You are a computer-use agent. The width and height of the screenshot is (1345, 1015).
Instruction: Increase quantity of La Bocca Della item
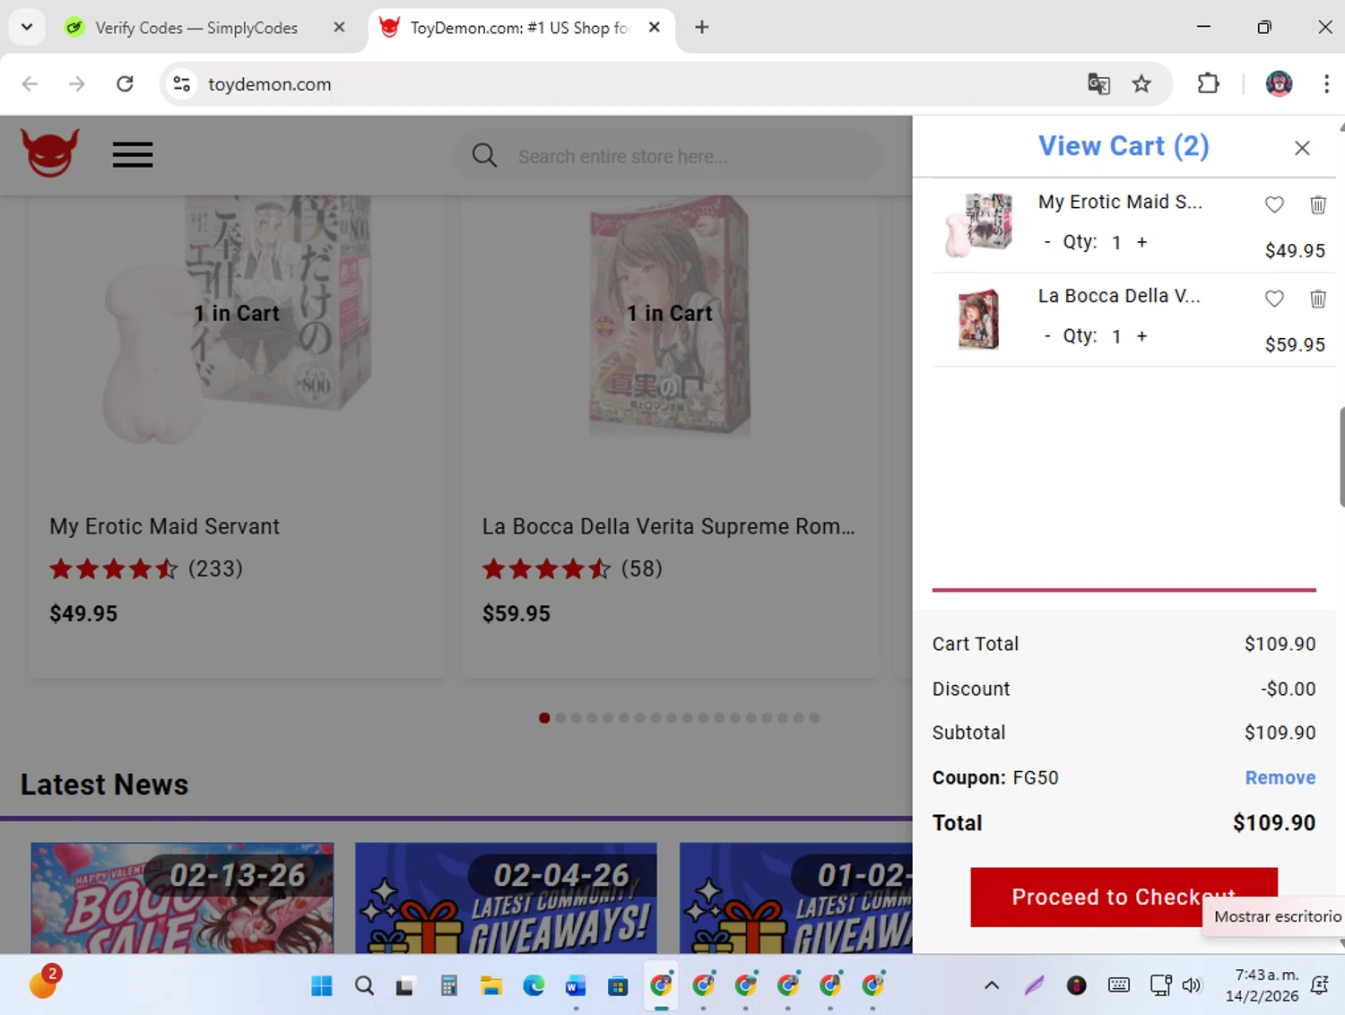click(1141, 336)
